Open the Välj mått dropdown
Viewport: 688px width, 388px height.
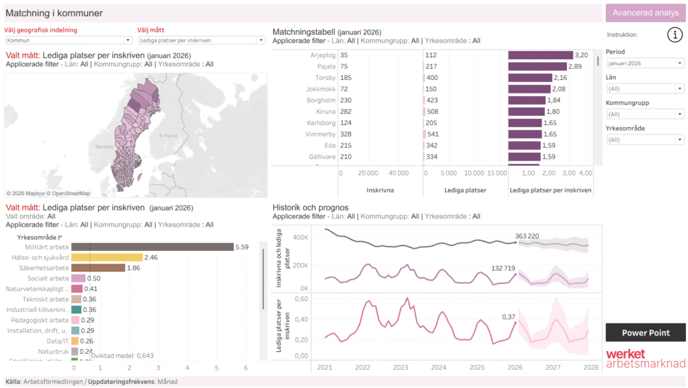pos(201,40)
